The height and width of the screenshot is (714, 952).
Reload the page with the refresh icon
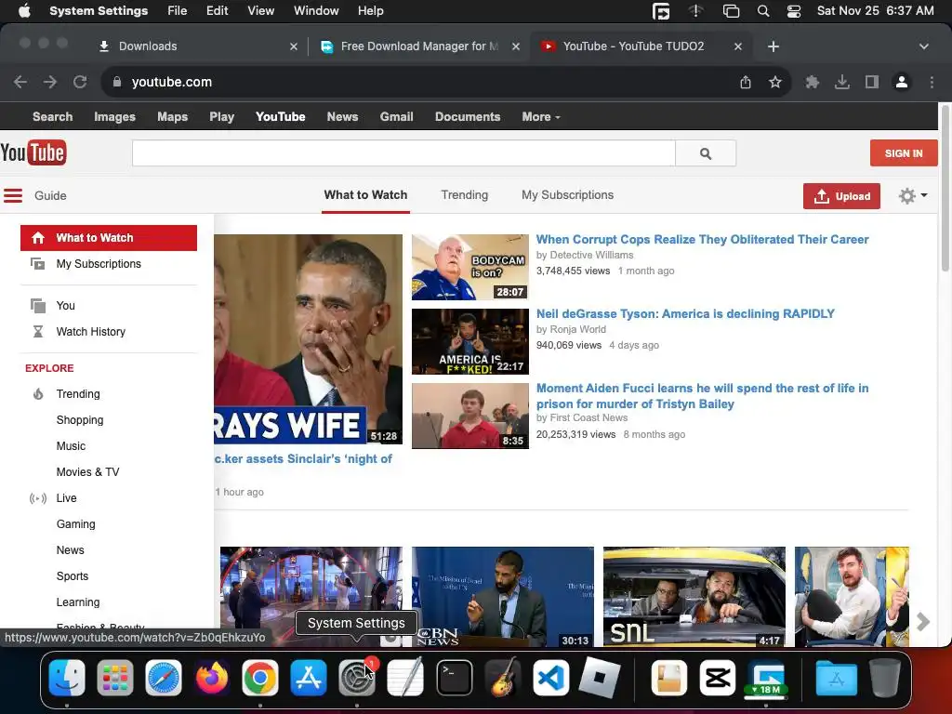click(x=80, y=82)
